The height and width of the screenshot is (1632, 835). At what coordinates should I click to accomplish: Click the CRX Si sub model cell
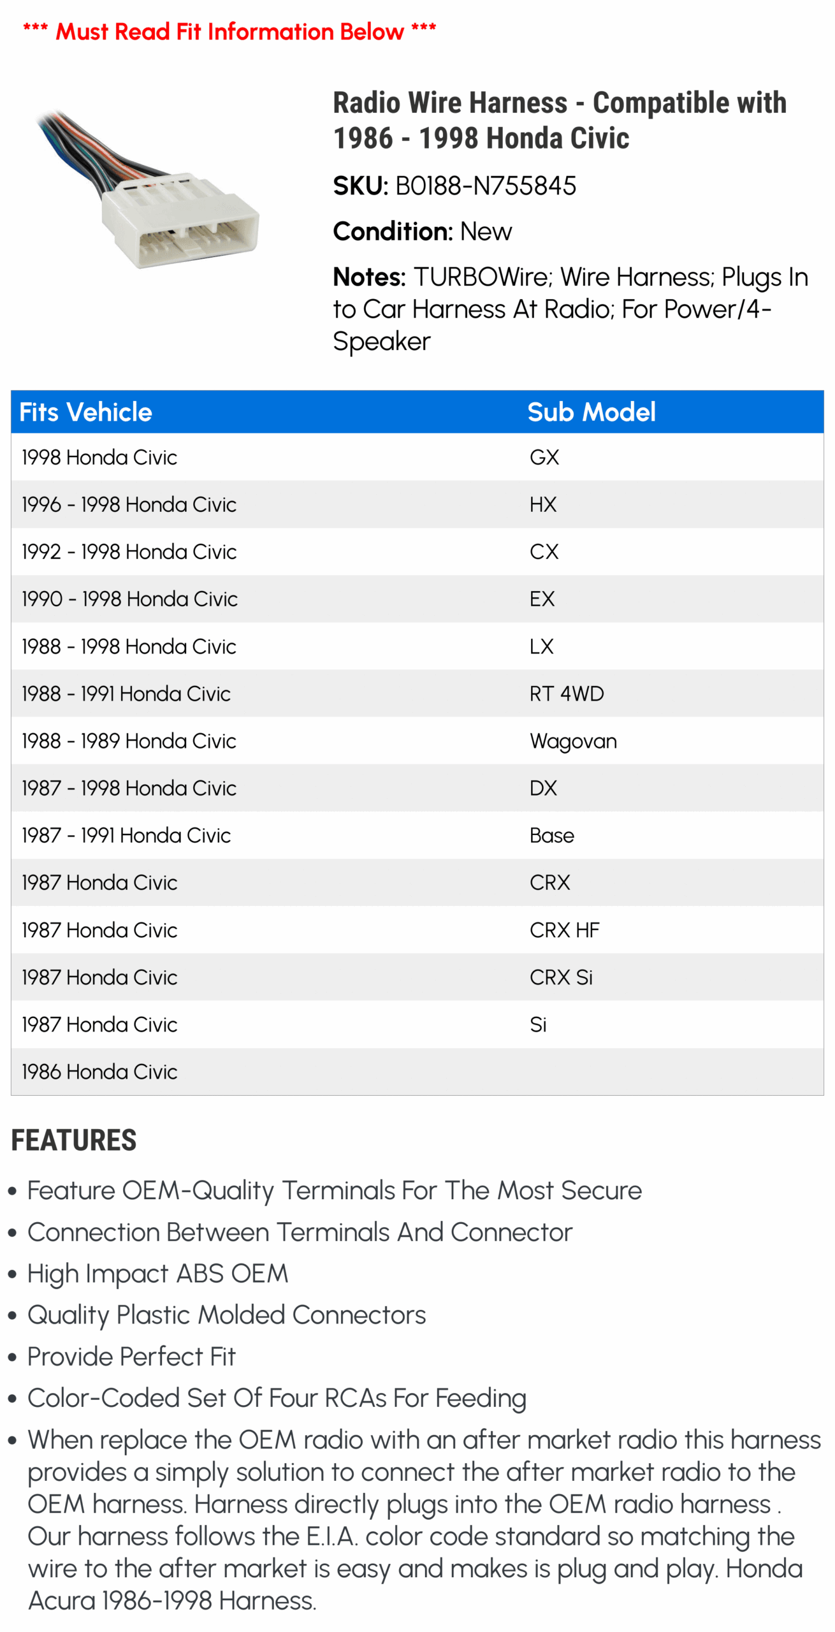click(x=561, y=977)
